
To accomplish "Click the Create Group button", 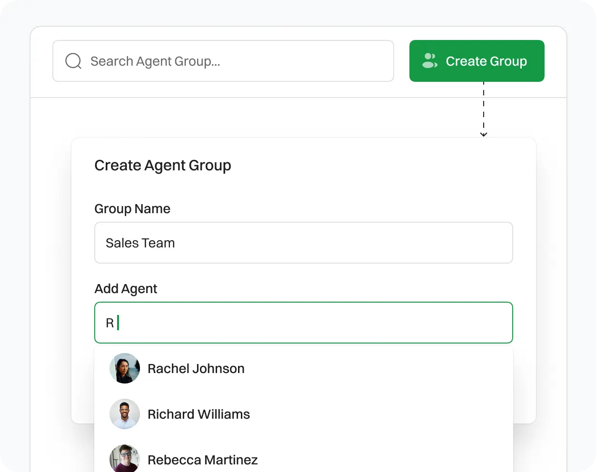I will click(x=477, y=61).
